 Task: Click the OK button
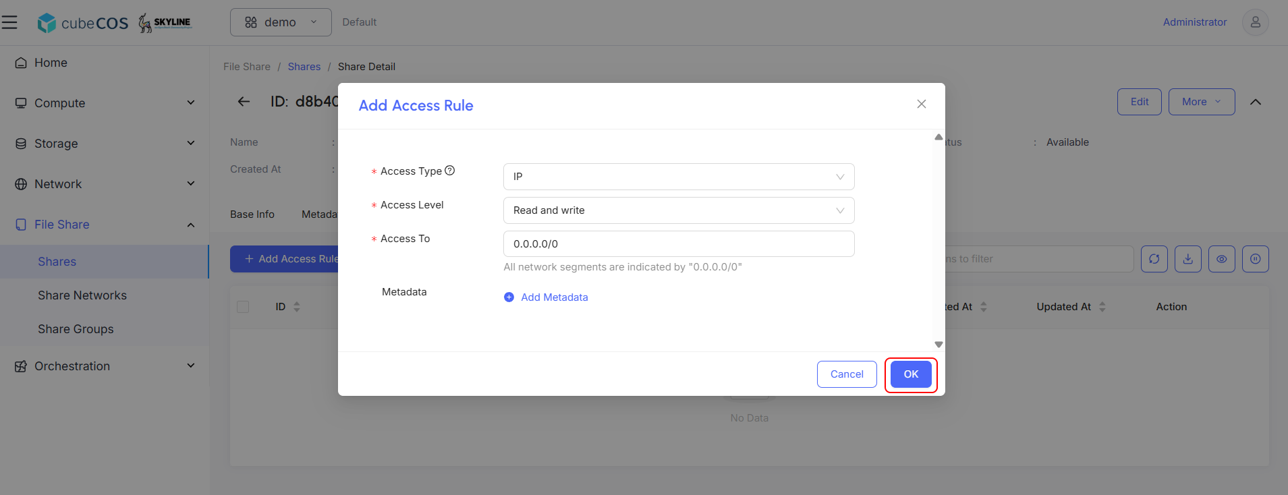pos(911,374)
